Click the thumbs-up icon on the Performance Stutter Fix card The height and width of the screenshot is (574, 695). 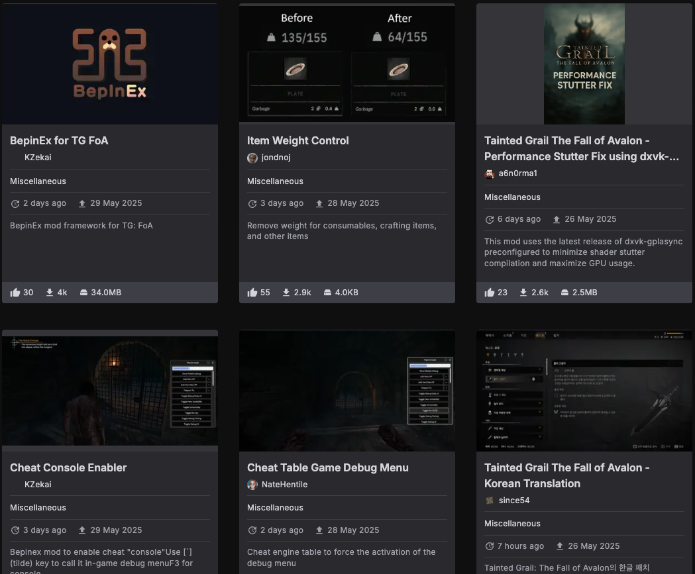490,293
